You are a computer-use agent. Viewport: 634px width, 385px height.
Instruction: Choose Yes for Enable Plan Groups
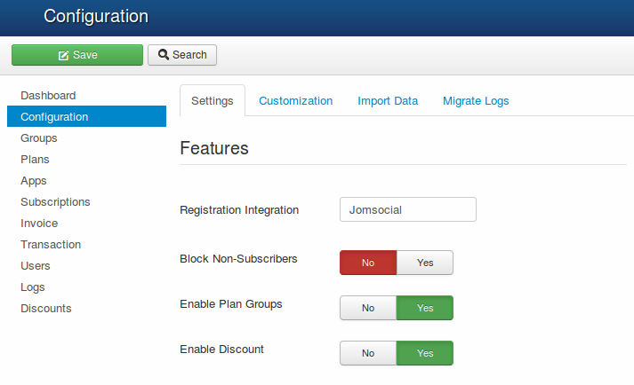click(425, 308)
